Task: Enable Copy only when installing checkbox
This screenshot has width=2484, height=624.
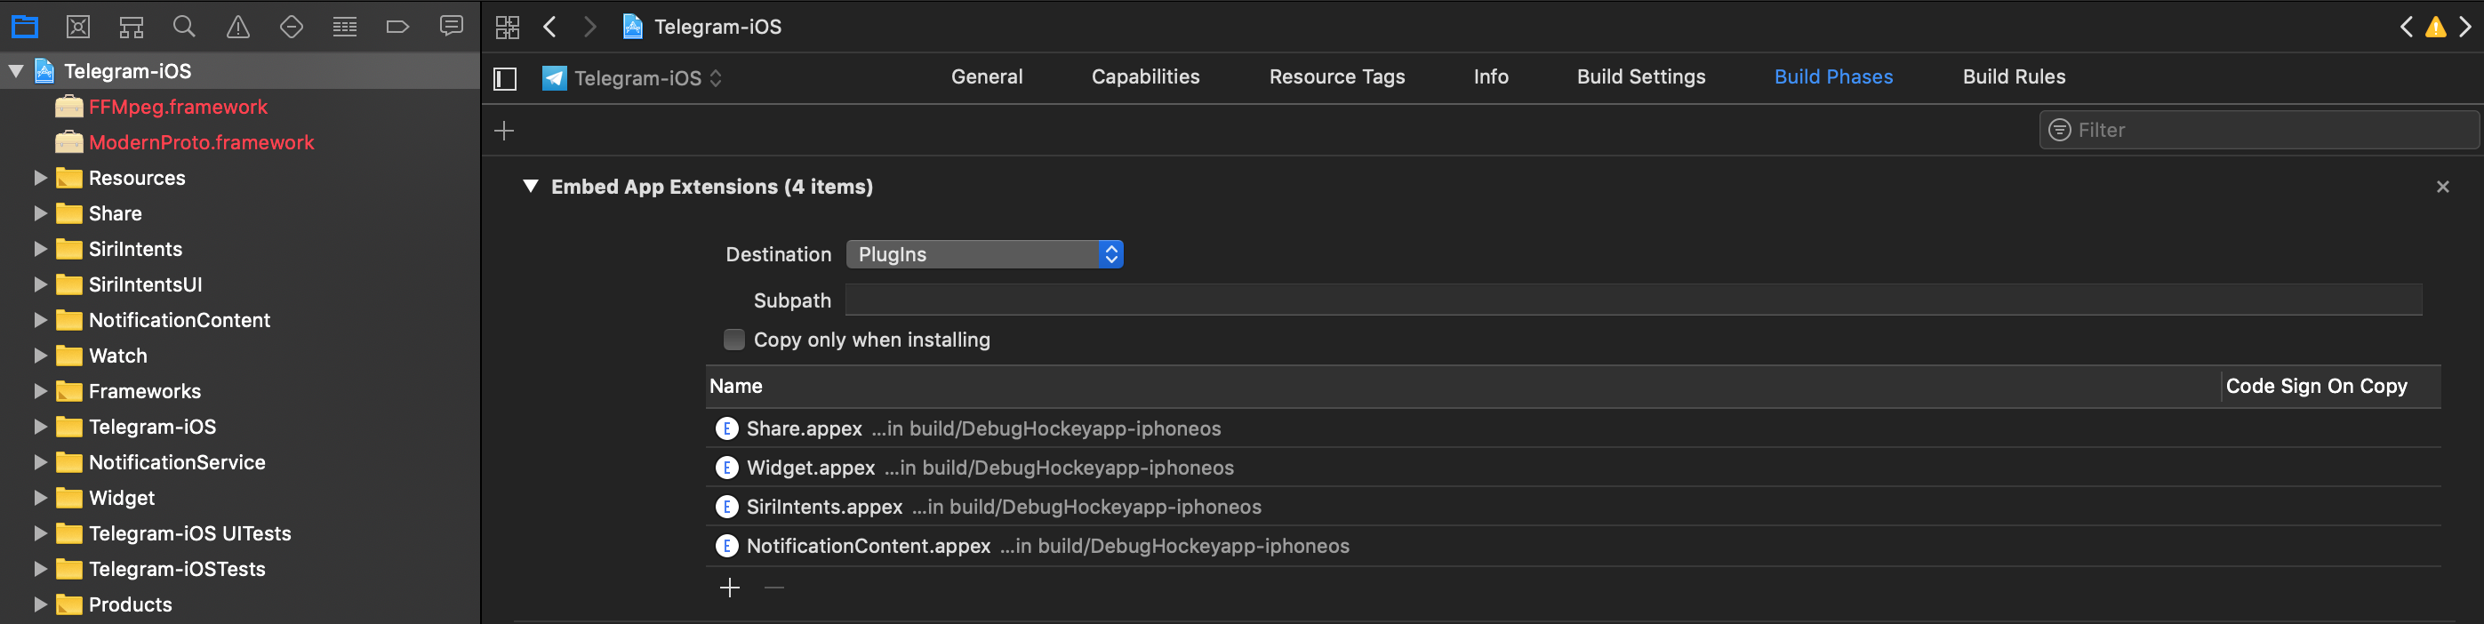Action: pos(733,340)
